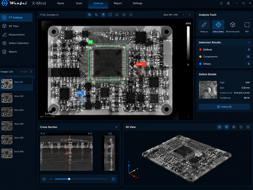Viewport: 253px width, 190px height.
Task: Click the left frame icon beside cross-section slider
Action: pyautogui.click(x=44, y=179)
